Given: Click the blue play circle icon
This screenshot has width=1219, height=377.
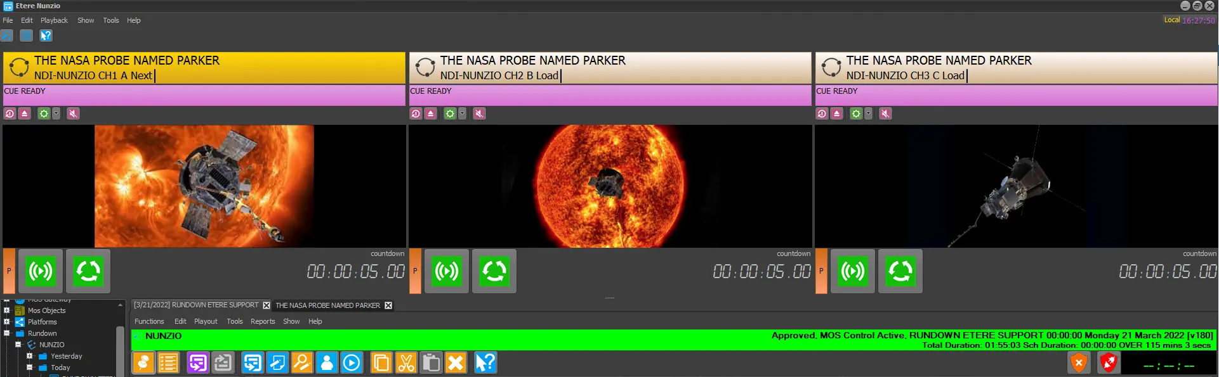Looking at the screenshot, I should pyautogui.click(x=352, y=363).
